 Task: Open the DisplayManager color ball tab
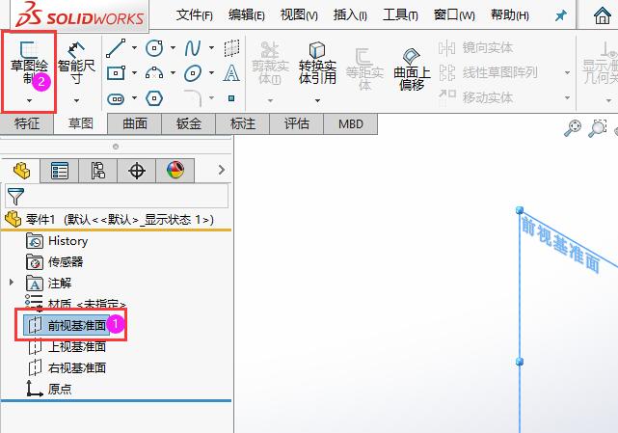coord(175,171)
